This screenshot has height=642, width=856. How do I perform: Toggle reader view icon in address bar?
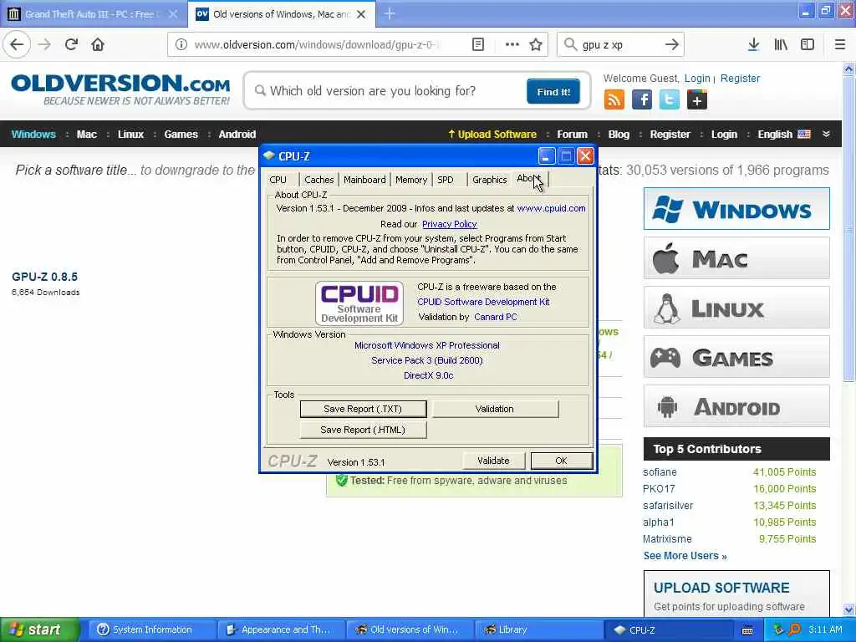point(477,45)
